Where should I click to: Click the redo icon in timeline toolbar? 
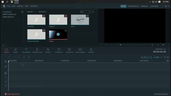[x=14, y=57]
